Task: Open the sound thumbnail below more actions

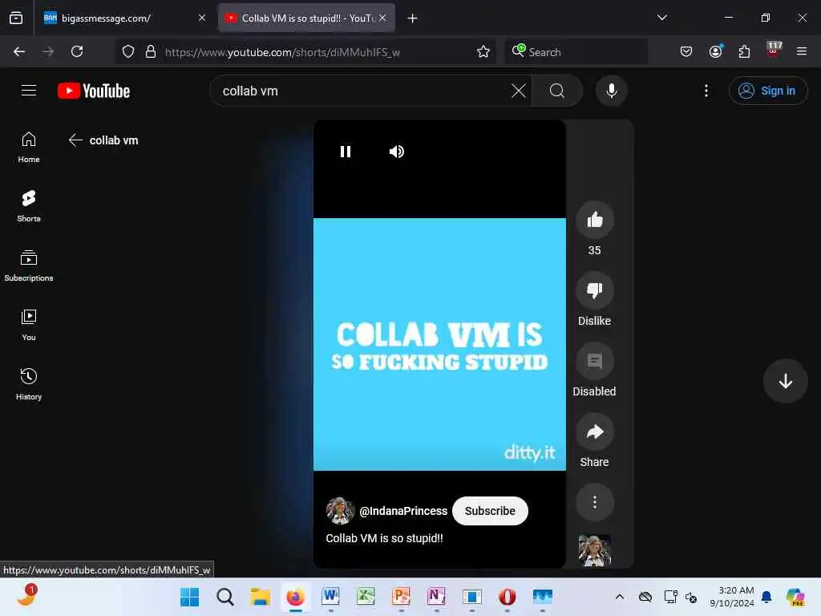Action: click(x=594, y=550)
